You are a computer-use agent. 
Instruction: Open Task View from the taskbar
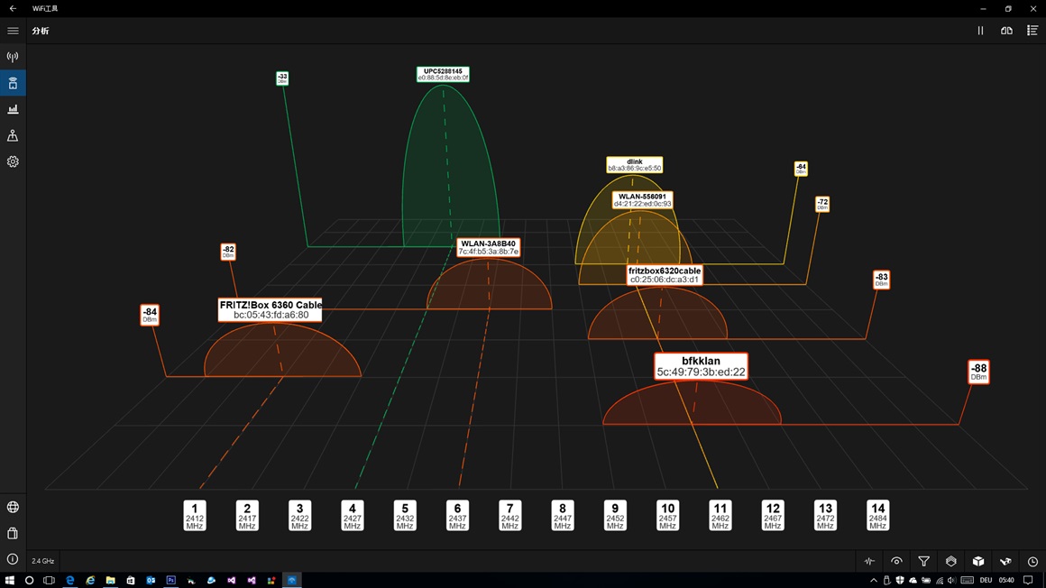(50, 580)
